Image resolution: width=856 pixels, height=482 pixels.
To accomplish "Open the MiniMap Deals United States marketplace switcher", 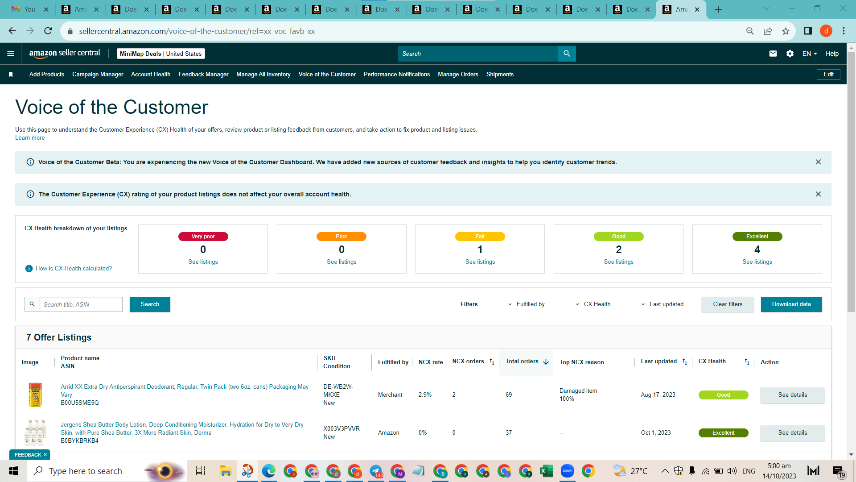I will point(160,54).
